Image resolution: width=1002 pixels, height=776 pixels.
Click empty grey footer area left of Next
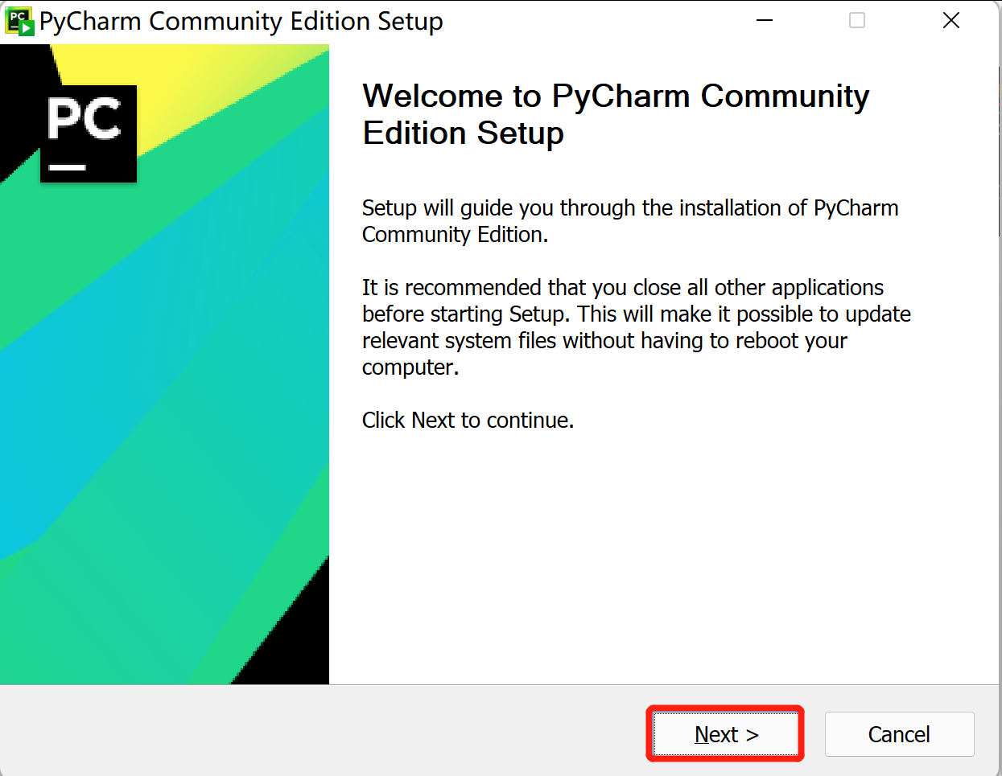click(322, 732)
